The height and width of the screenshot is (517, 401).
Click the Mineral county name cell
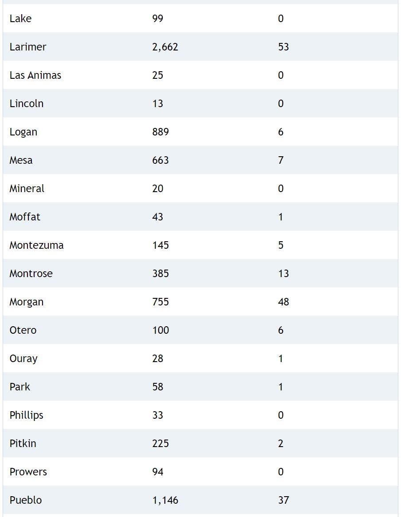[x=27, y=189]
